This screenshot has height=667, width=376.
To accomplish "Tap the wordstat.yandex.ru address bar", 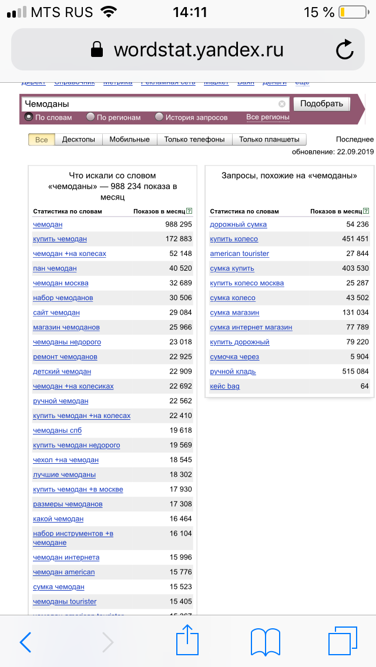I will click(188, 50).
